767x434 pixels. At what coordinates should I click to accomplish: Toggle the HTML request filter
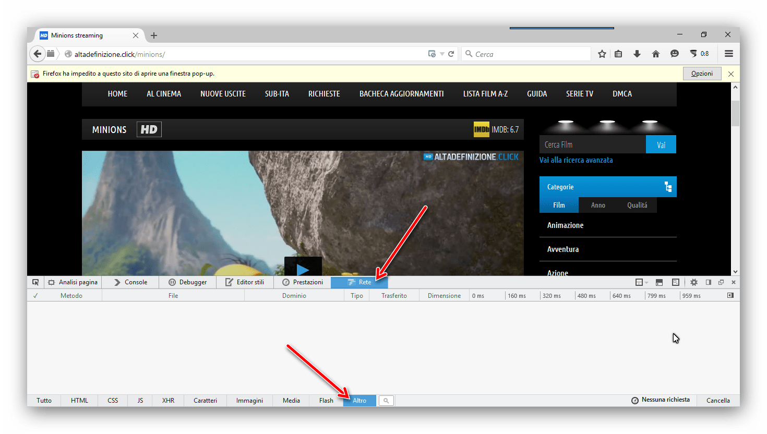click(x=80, y=401)
